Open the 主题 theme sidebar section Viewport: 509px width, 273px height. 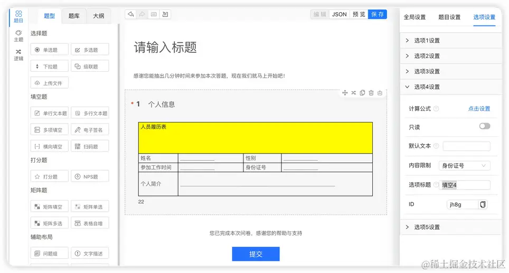point(18,36)
